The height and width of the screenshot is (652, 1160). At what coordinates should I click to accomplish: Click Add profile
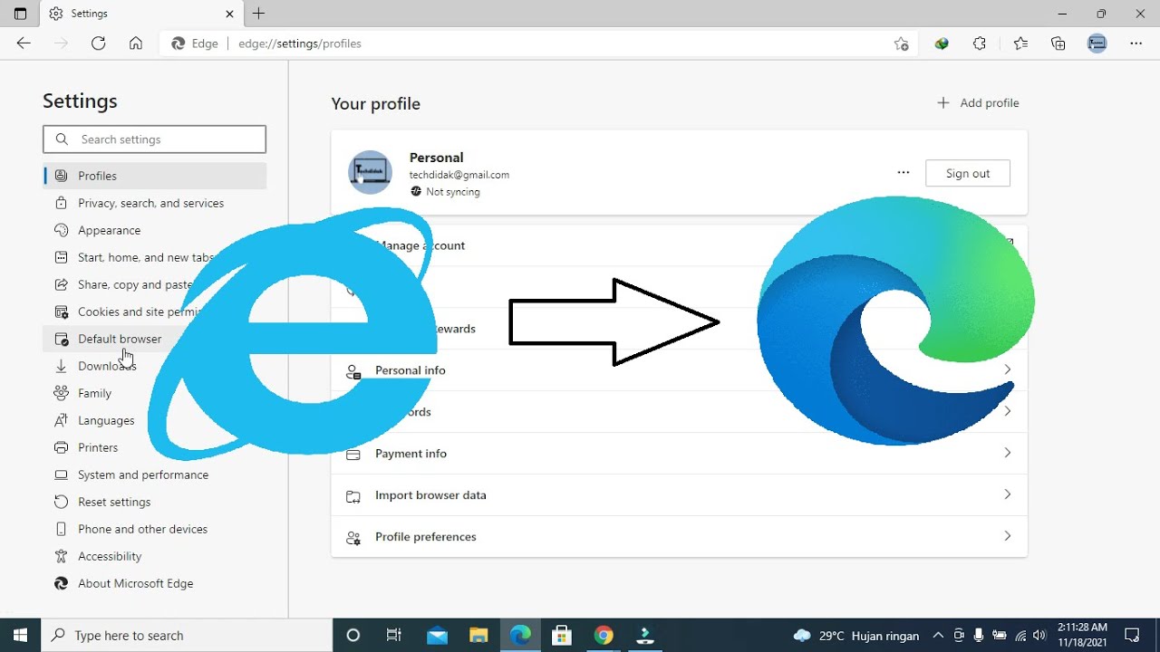click(x=978, y=103)
